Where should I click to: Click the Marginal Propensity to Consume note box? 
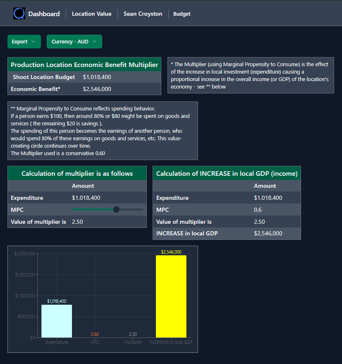point(103,130)
